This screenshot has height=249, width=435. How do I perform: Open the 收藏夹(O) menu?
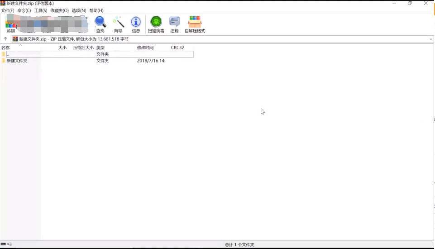point(59,10)
